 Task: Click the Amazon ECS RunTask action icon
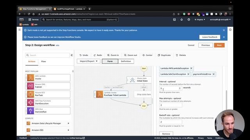pos(30,94)
